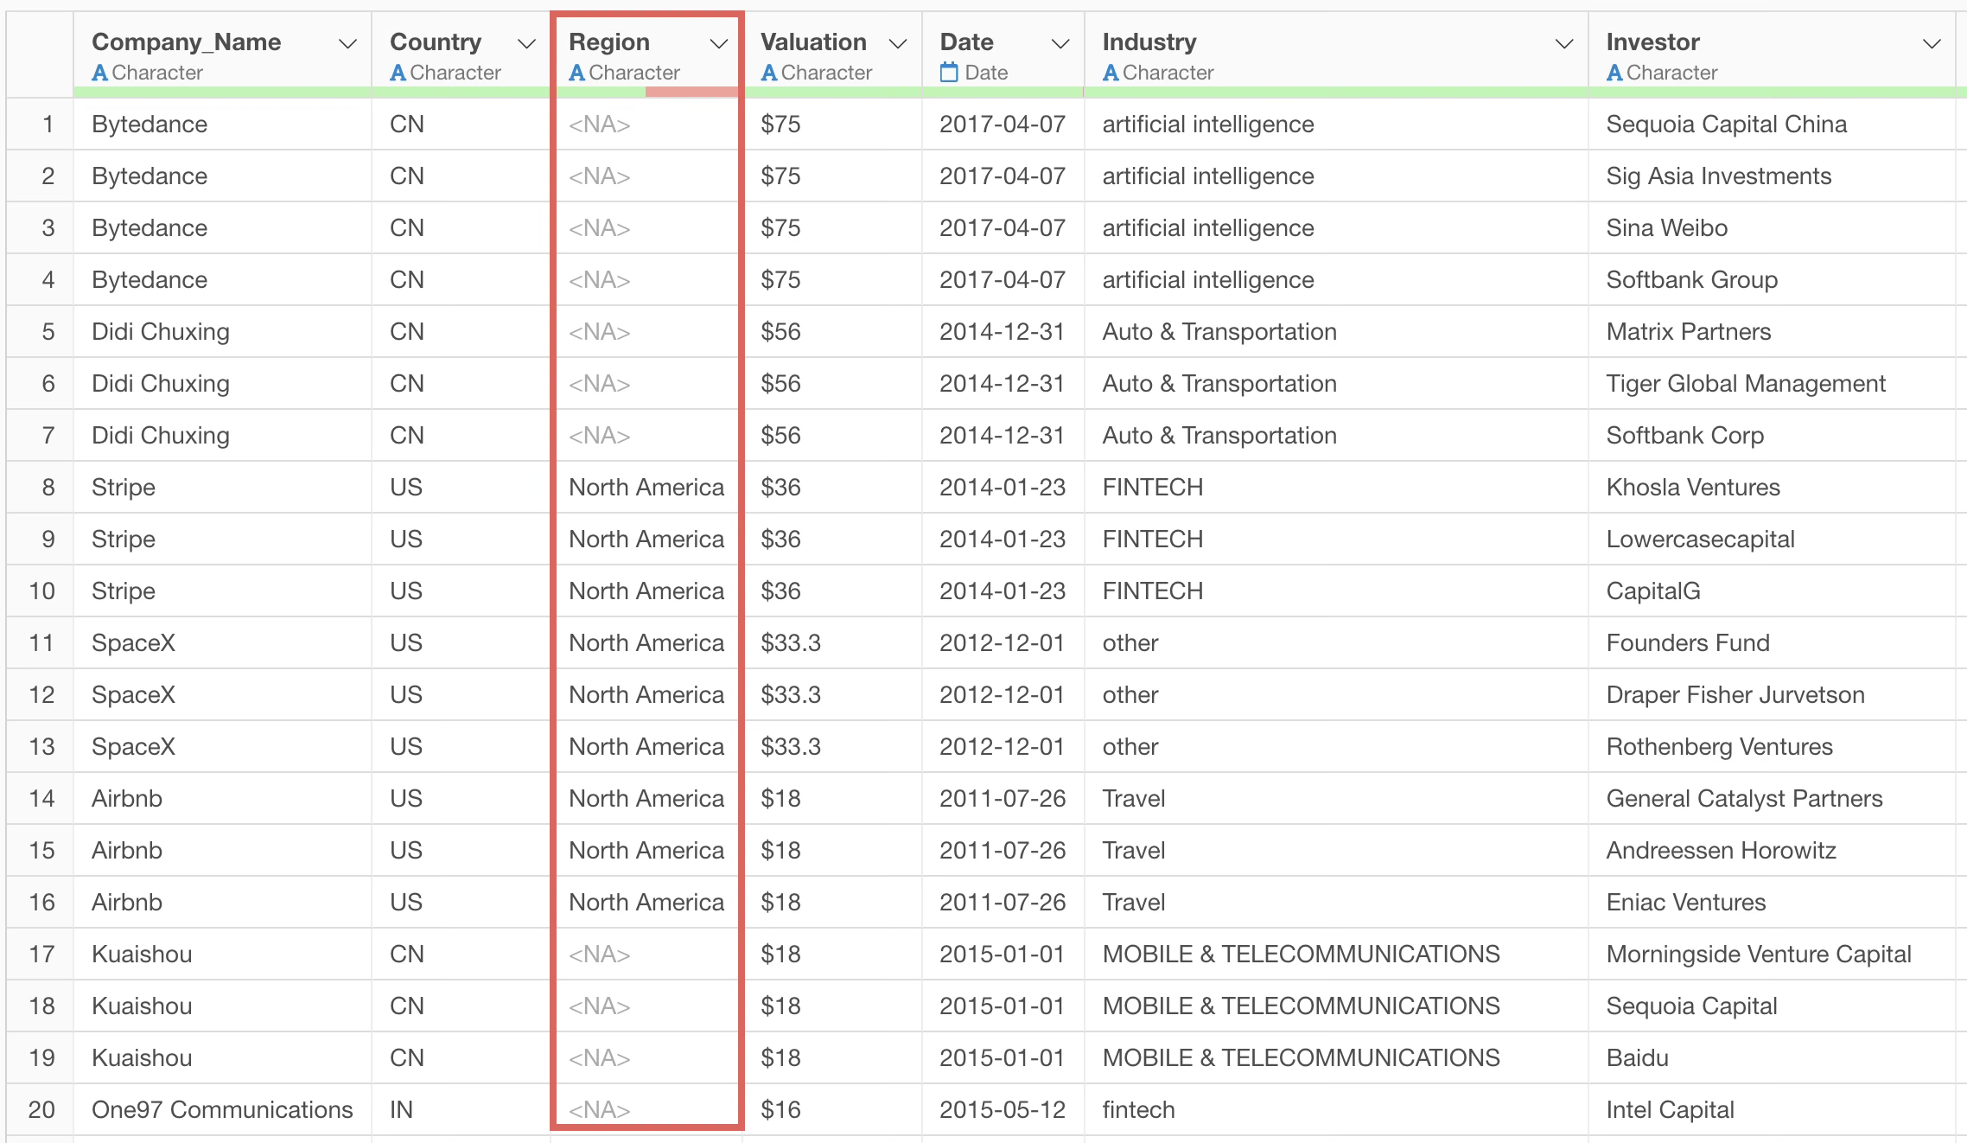
Task: Click green summary bar under Industry header
Action: click(x=1335, y=92)
